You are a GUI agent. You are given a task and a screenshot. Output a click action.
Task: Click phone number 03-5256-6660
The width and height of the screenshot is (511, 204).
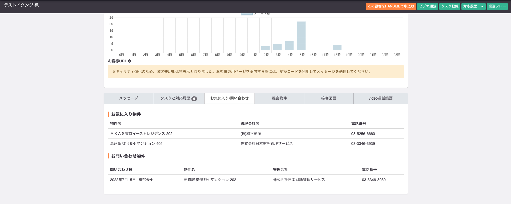click(x=363, y=134)
